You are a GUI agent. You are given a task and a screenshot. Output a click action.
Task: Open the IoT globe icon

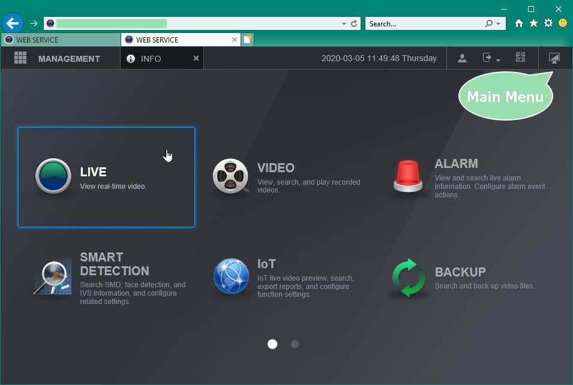click(231, 276)
